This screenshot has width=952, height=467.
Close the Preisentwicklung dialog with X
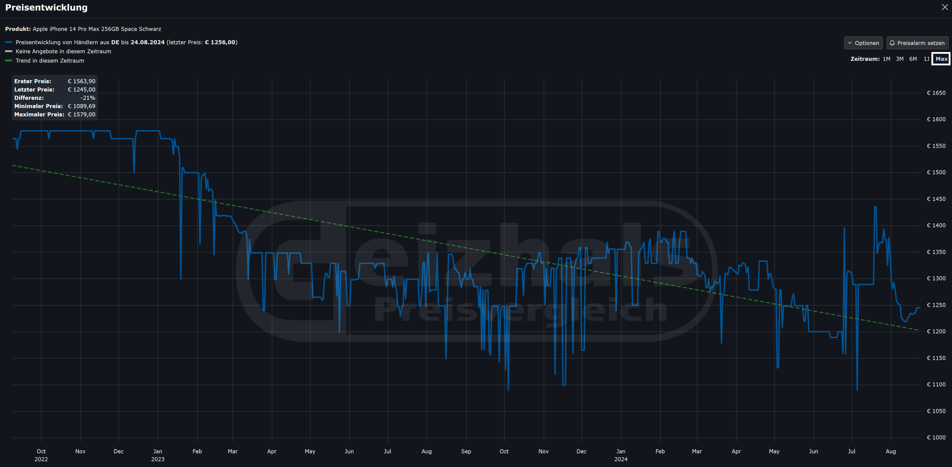(x=945, y=7)
